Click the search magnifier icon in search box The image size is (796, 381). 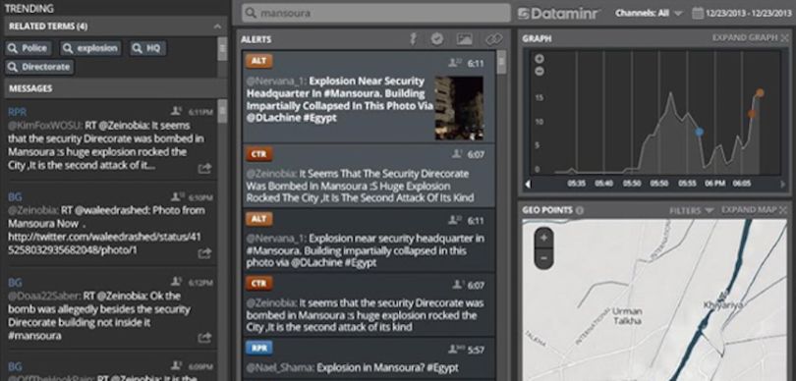[x=250, y=13]
